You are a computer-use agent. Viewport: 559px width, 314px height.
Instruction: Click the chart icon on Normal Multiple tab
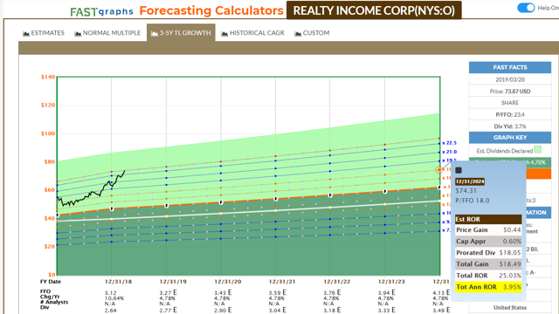[78, 33]
